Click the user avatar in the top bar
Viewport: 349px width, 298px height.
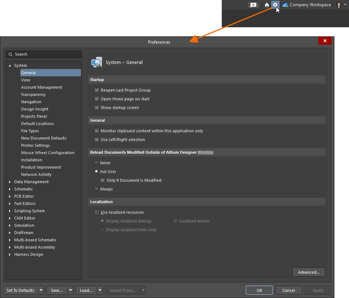(x=338, y=5)
